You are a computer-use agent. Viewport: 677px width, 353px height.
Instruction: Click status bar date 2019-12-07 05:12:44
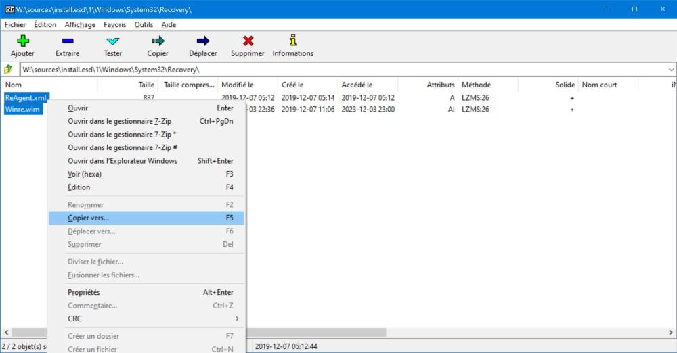click(286, 346)
